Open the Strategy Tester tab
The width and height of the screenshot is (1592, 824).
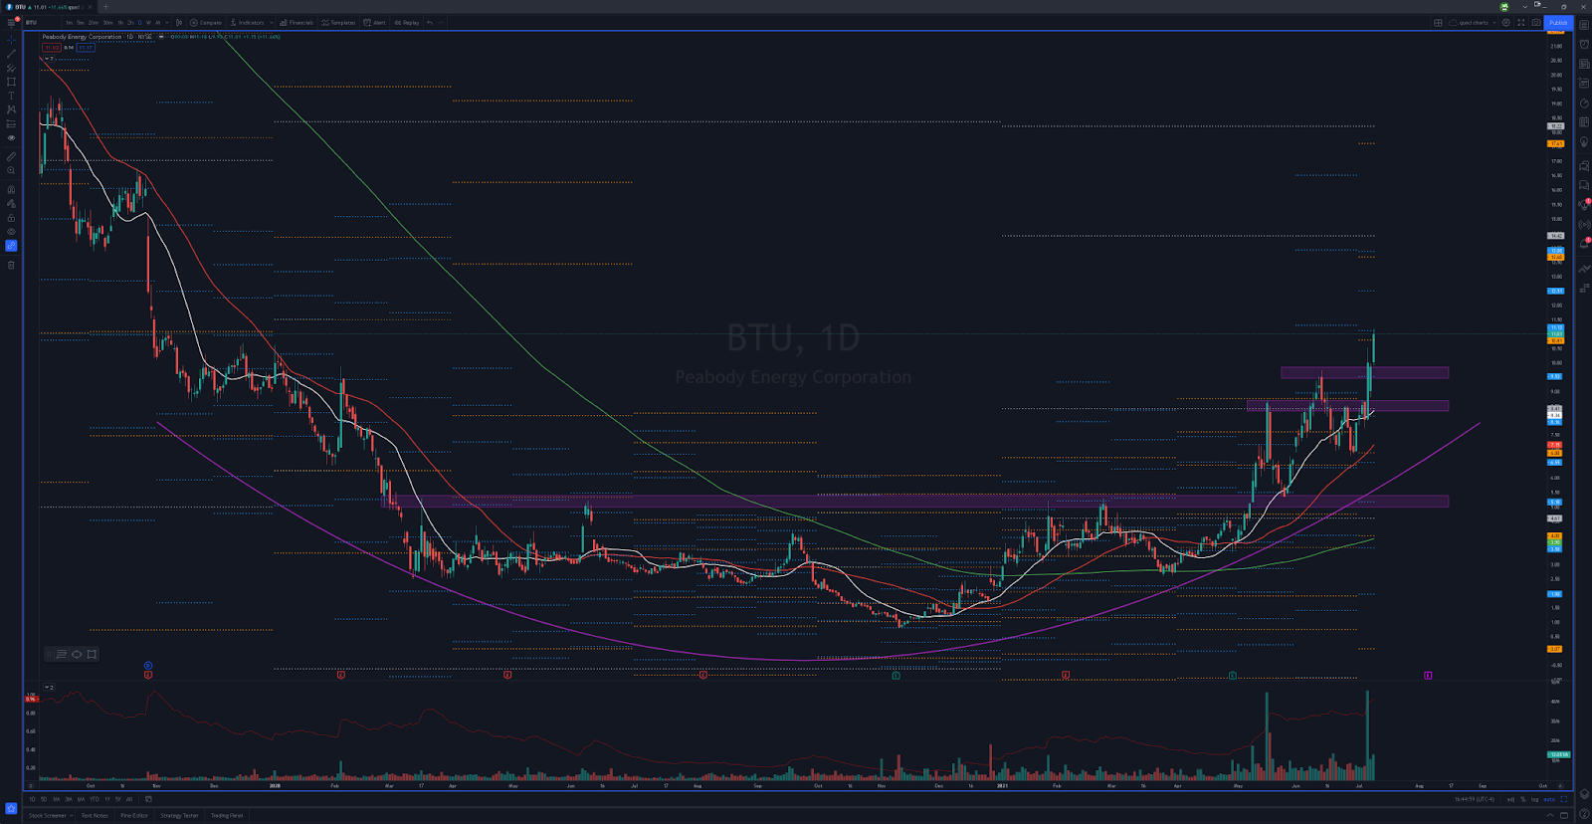pos(180,815)
